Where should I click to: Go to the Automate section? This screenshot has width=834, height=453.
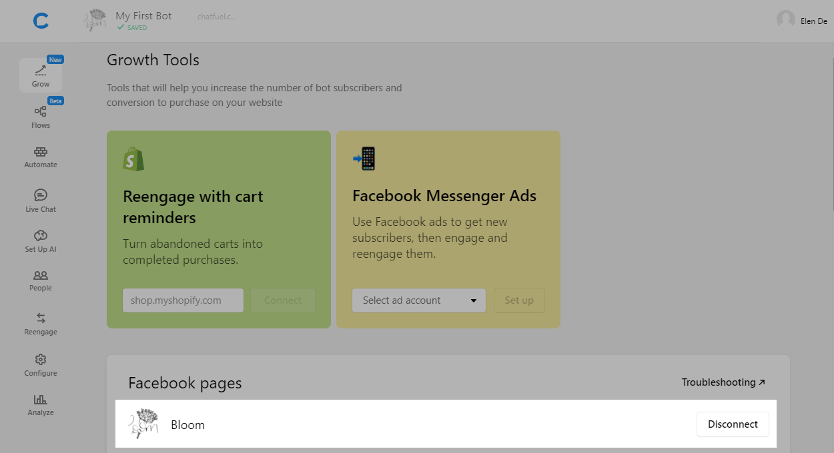coord(41,157)
